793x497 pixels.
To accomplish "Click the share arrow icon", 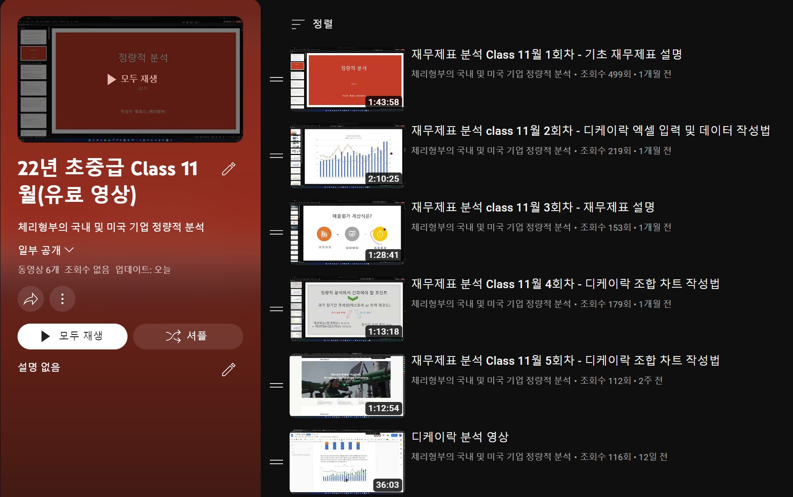I will pyautogui.click(x=31, y=299).
